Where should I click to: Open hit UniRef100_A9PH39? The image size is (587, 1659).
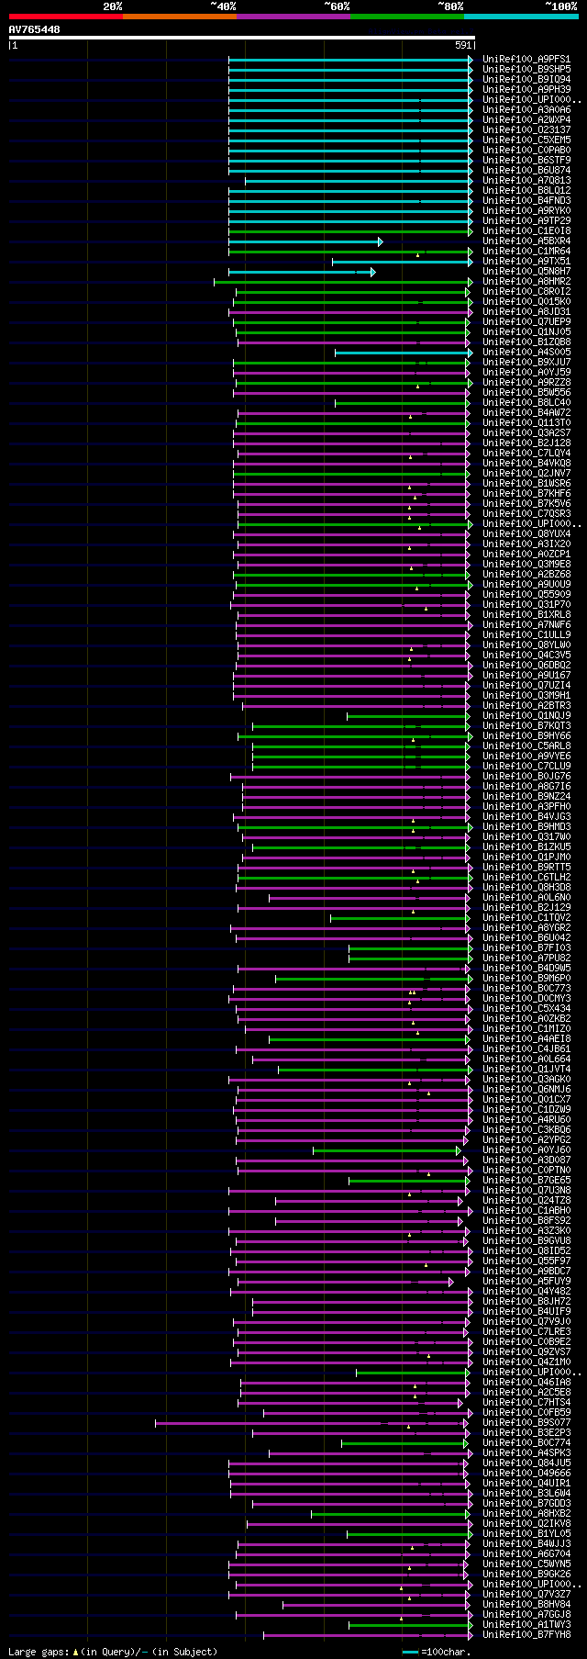526,89
